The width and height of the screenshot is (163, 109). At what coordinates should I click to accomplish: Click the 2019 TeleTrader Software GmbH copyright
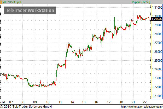pyautogui.click(x=26, y=107)
